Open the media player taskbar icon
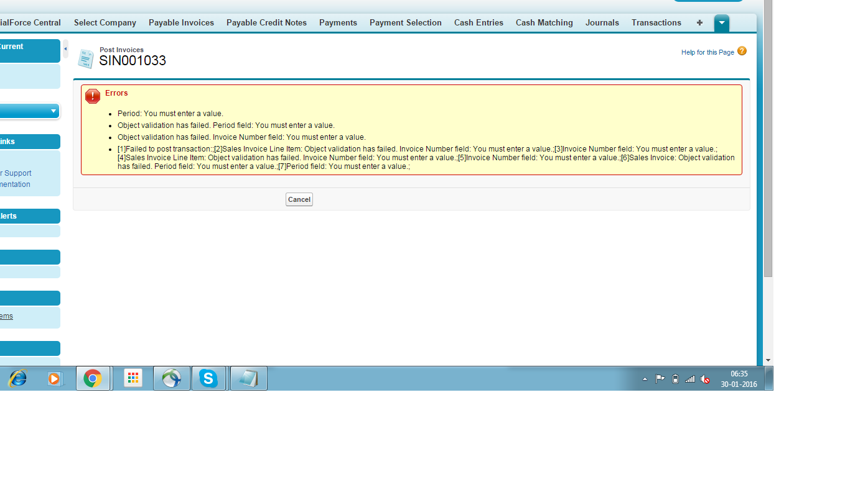Screen dimensions: 850x477 (x=55, y=378)
